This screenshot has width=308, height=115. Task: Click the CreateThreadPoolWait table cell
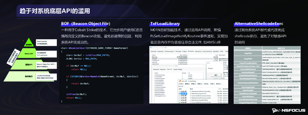248,63
